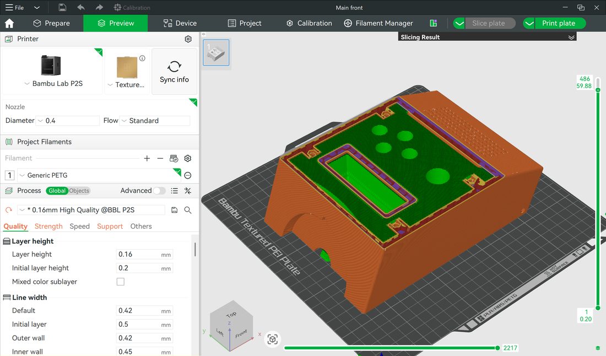The width and height of the screenshot is (606, 356).
Task: Open Print plate dropdown arrow
Action: tap(529, 23)
